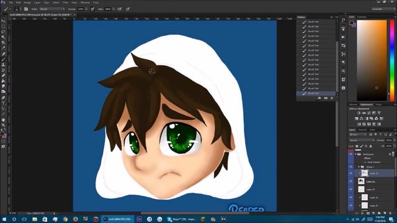Select the Clone Stamp tool

(3, 64)
